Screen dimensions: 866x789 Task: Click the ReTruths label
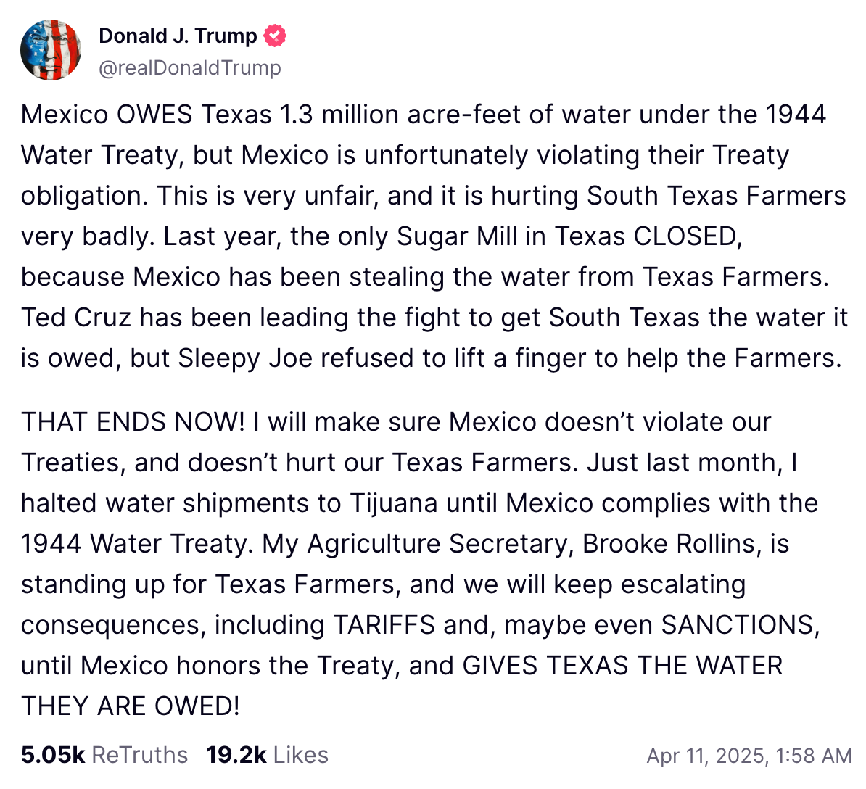pos(139,755)
